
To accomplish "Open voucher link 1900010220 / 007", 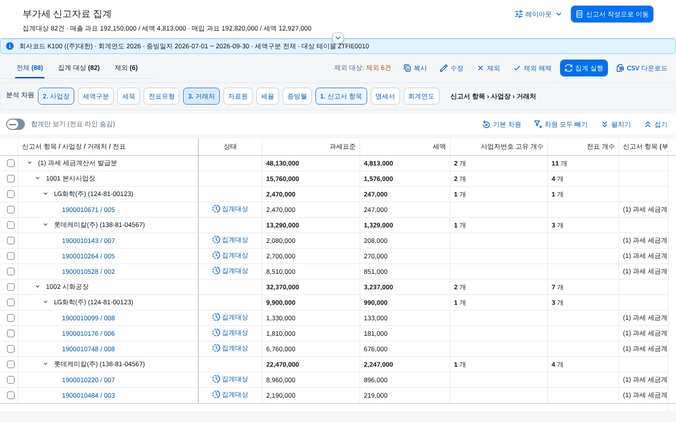I will tap(88, 380).
